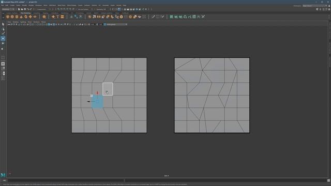Select the Paint Selection tool
The height and width of the screenshot is (186, 331).
click(3, 34)
